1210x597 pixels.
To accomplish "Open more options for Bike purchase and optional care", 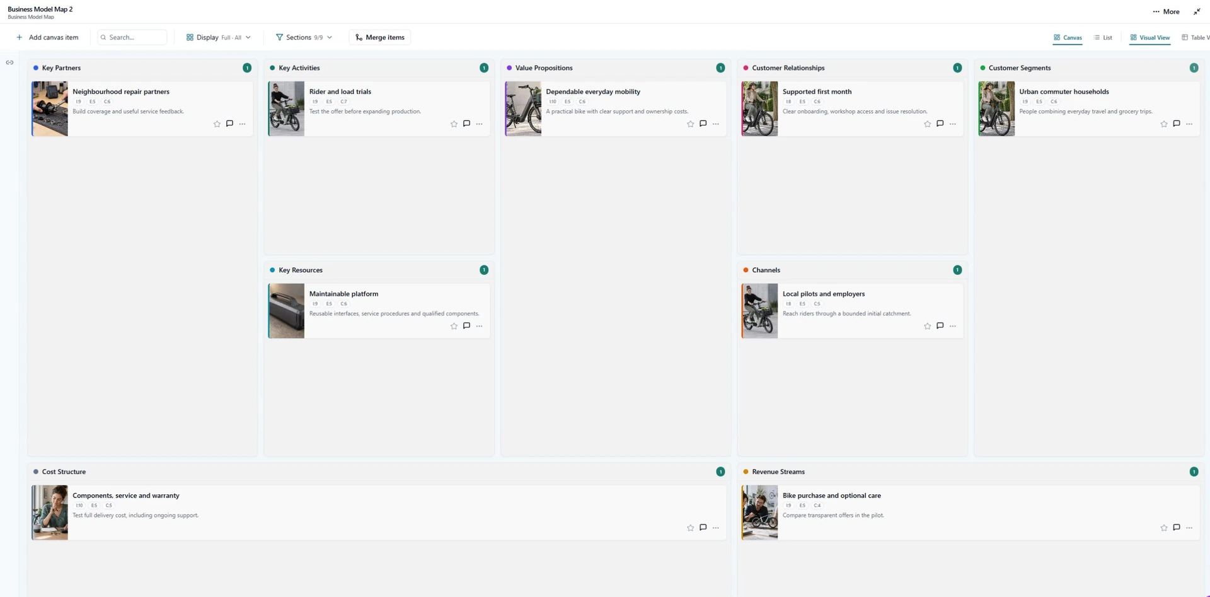I will 1189,528.
